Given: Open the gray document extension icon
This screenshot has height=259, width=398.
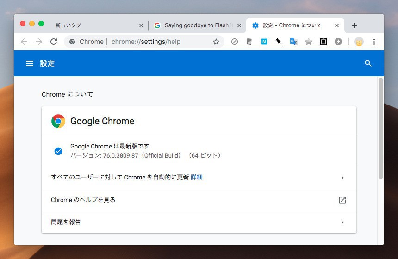Looking at the screenshot, I should pos(249,42).
